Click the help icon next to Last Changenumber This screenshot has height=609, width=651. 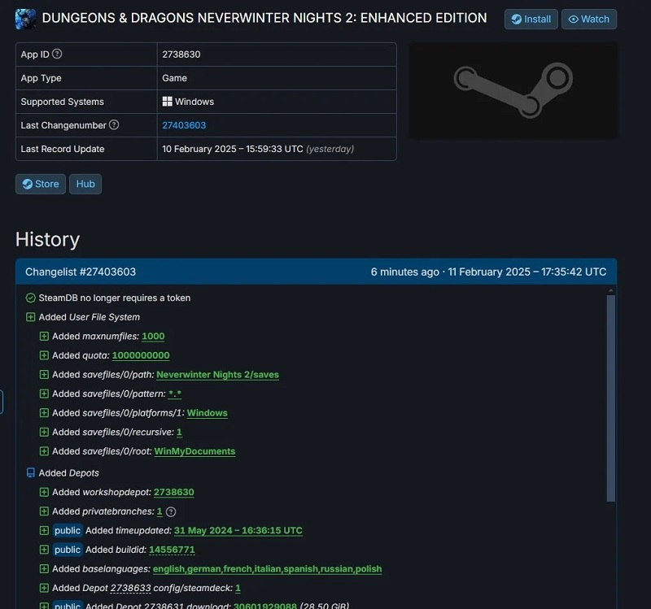click(x=114, y=125)
